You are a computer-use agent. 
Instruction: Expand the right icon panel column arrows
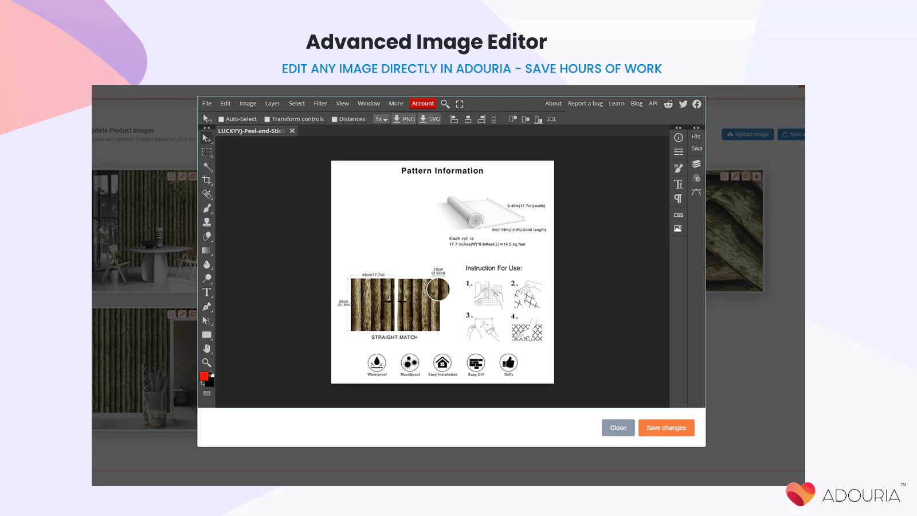pyautogui.click(x=679, y=128)
